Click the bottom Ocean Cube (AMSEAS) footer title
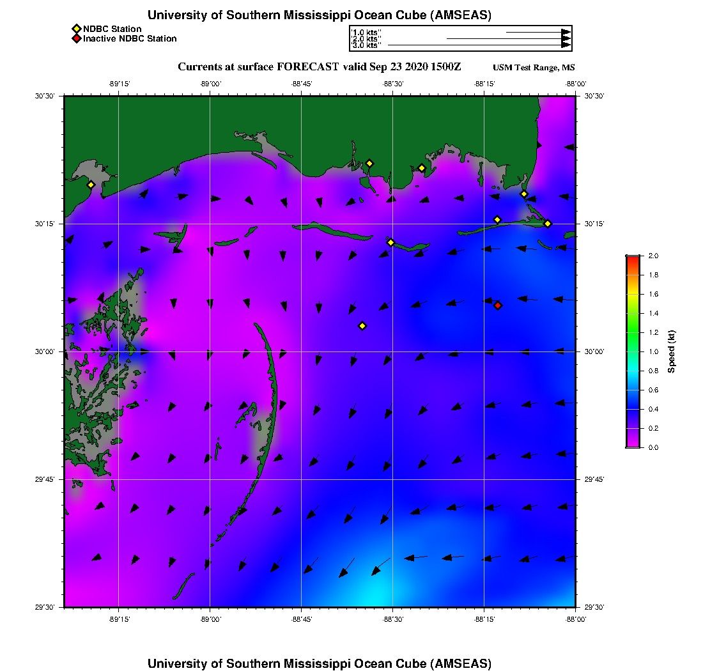The image size is (703, 671). tap(319, 663)
